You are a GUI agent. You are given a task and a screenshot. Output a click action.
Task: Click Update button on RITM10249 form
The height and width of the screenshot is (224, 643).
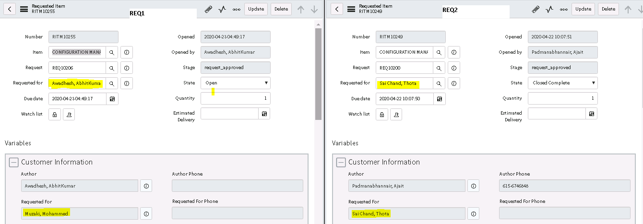[583, 9]
